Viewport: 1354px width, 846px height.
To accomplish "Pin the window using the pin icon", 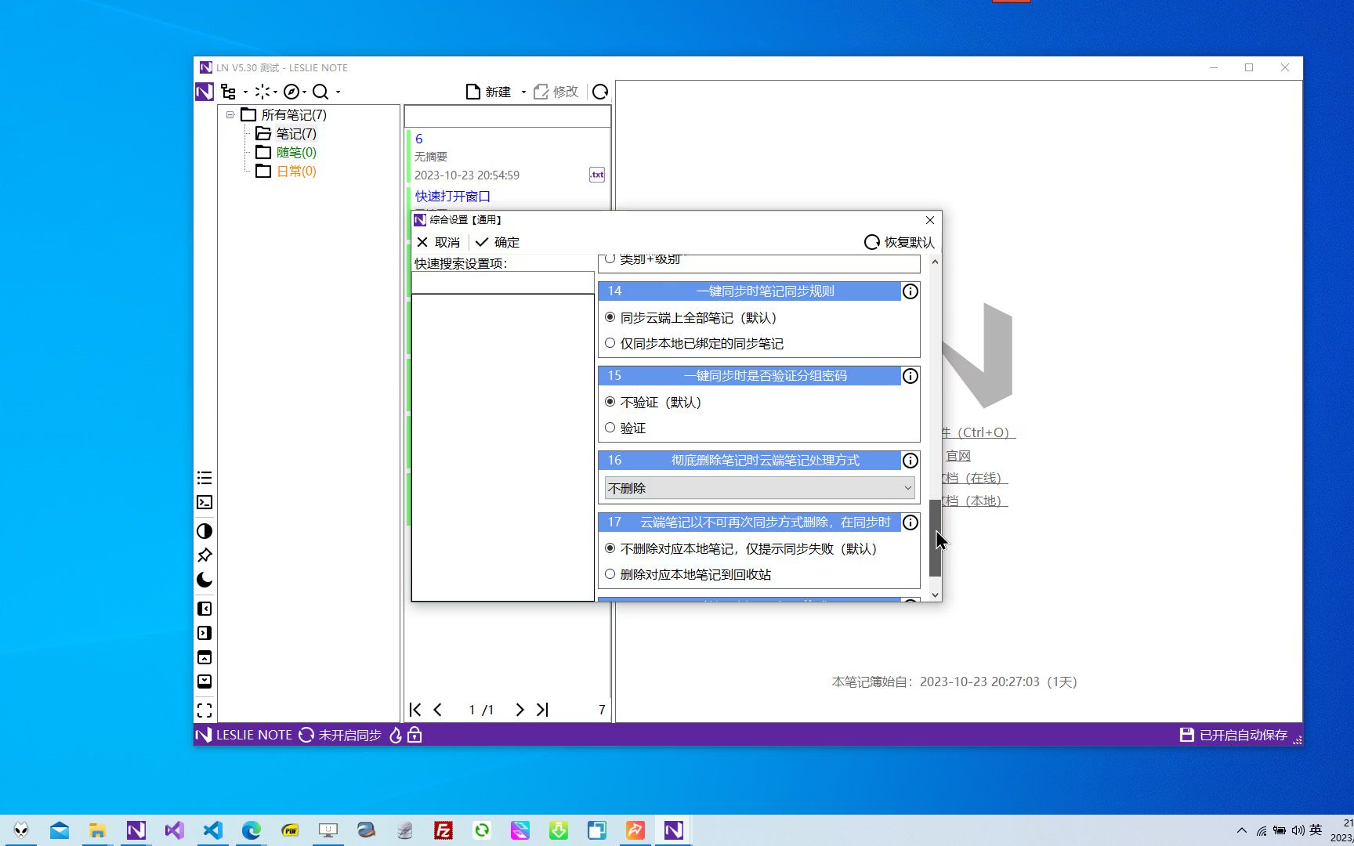I will pyautogui.click(x=205, y=555).
